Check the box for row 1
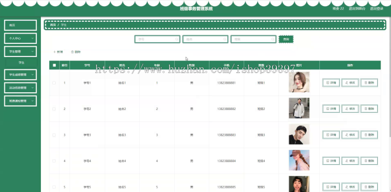The height and width of the screenshot is (192, 391). point(54,83)
